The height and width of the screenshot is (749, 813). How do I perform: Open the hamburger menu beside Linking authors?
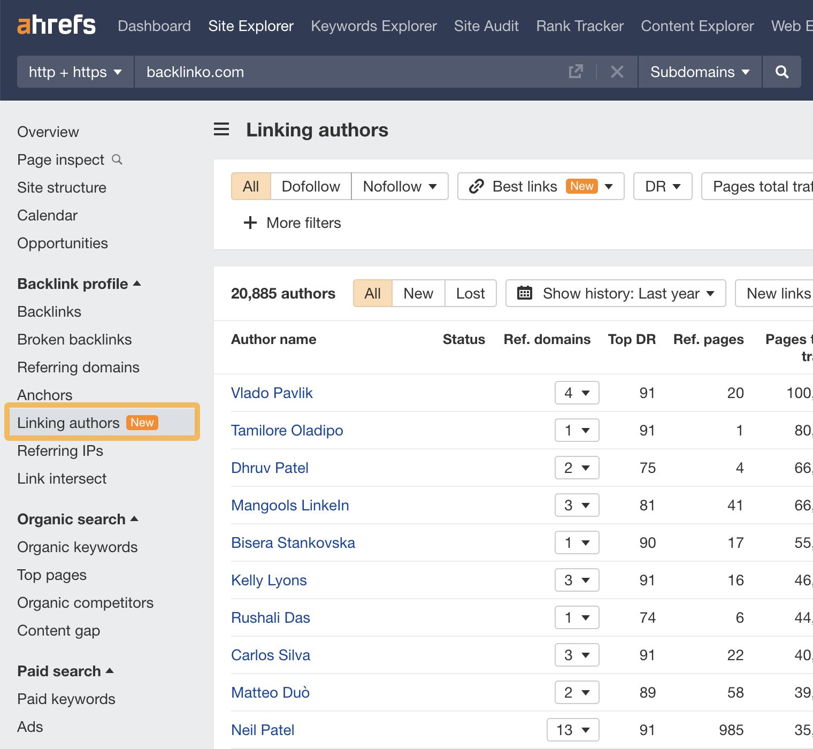point(221,129)
